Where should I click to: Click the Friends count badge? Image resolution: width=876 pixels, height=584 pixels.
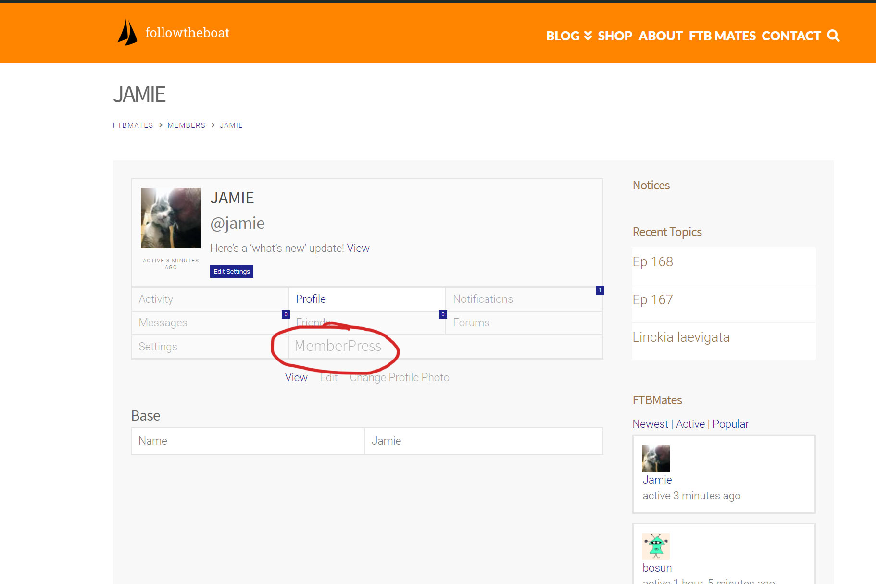tap(443, 314)
